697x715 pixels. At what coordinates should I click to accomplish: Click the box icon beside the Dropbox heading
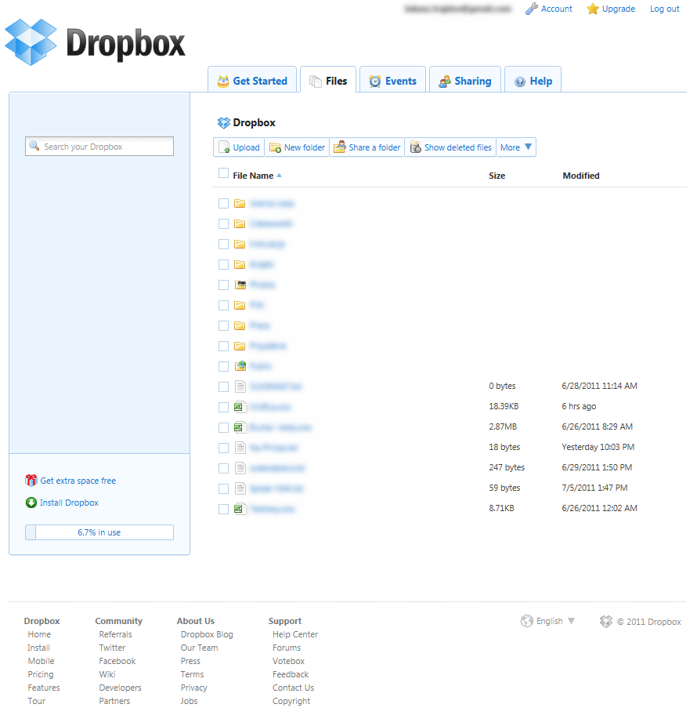(224, 122)
